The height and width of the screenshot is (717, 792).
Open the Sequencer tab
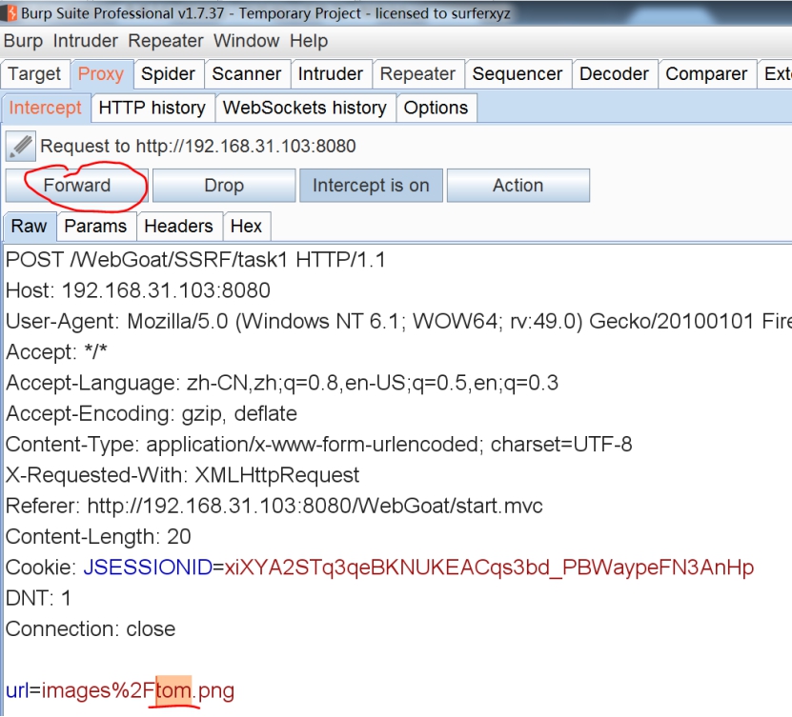[x=518, y=74]
